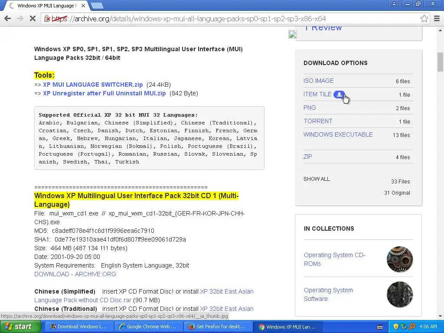
Task: Click the 33 Files text
Action: 400,182
